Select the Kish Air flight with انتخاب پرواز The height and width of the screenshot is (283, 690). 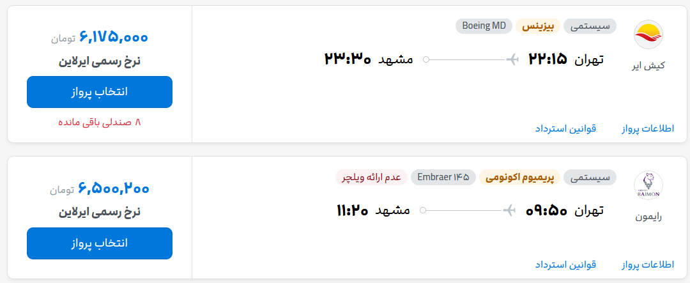pos(100,92)
